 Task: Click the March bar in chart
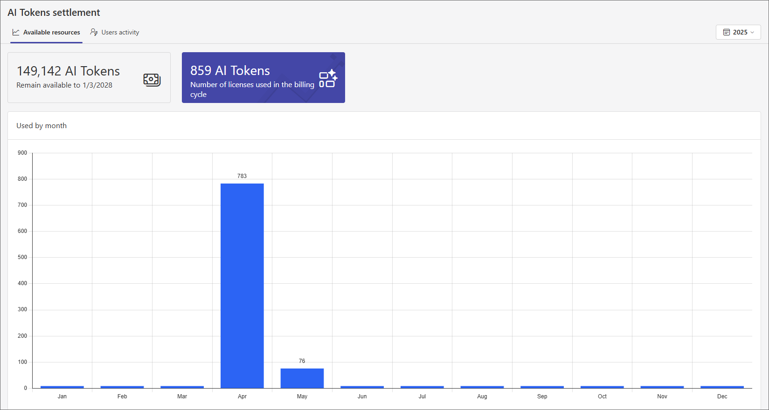[182, 387]
